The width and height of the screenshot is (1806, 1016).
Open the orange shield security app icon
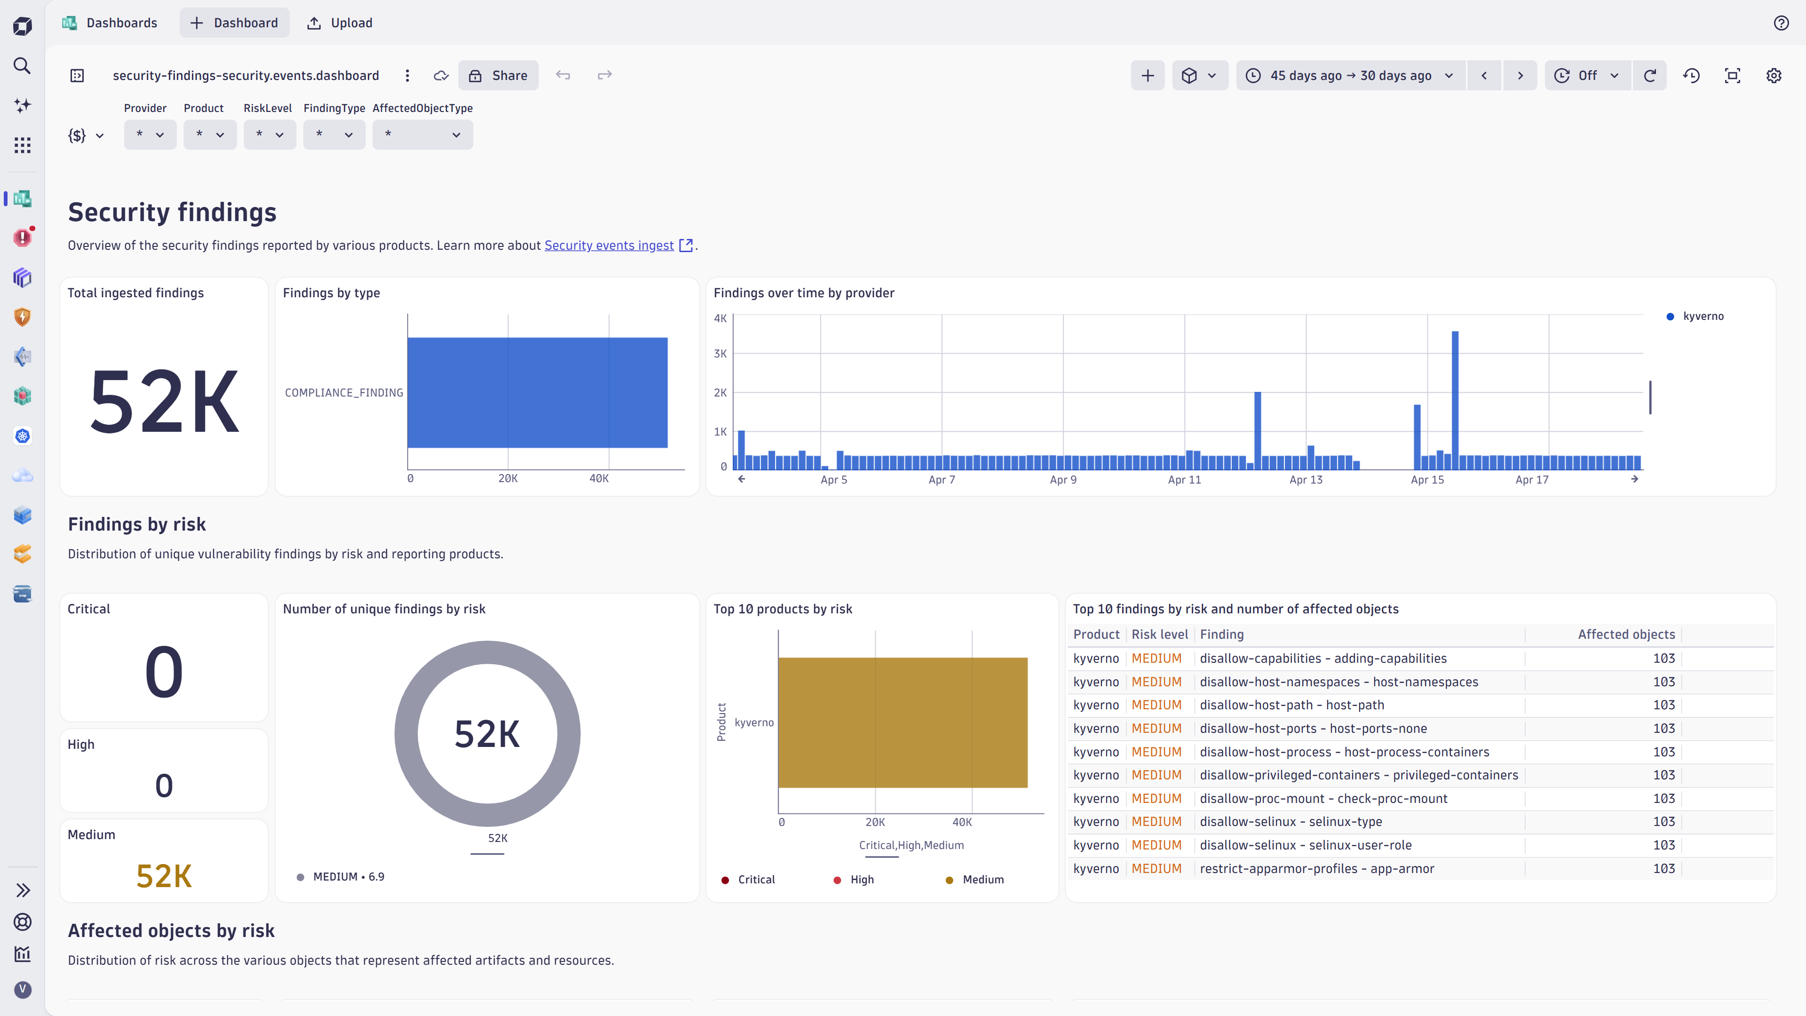point(23,317)
